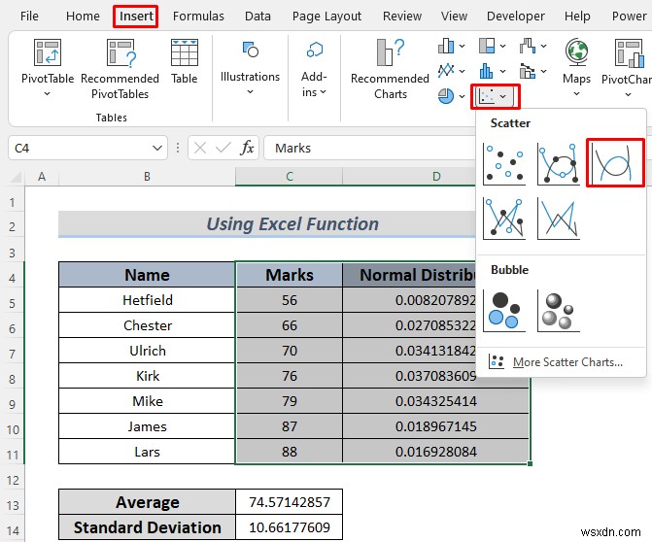The image size is (652, 542).
Task: Click the line or area chart icon
Action: pos(446,71)
